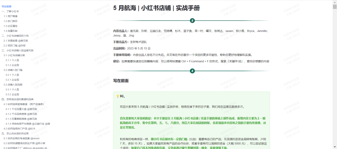Open 4.2 如何选择热门产品 @杉木

tap(19, 129)
